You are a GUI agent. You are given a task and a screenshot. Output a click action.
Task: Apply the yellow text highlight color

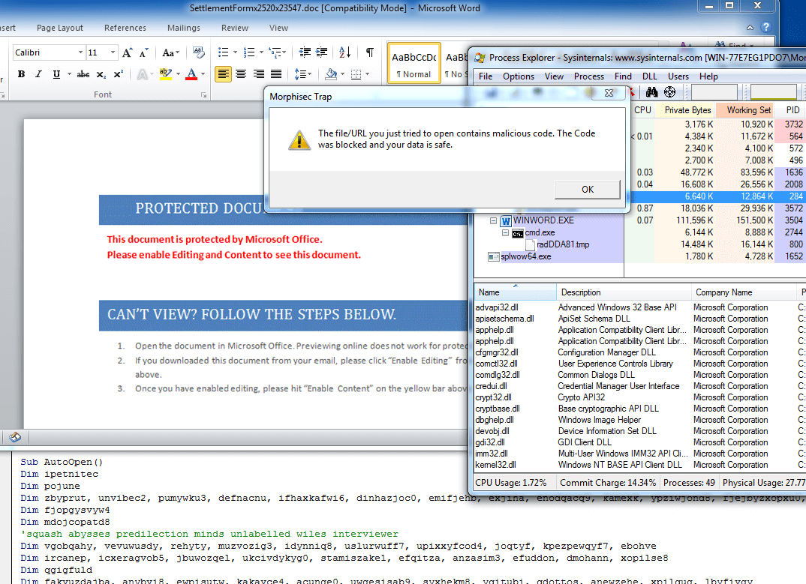pos(165,74)
